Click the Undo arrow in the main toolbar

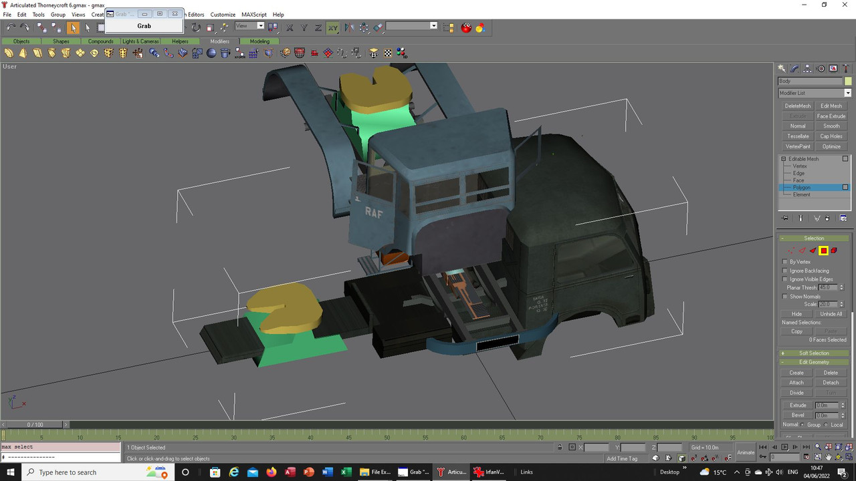pos(11,27)
